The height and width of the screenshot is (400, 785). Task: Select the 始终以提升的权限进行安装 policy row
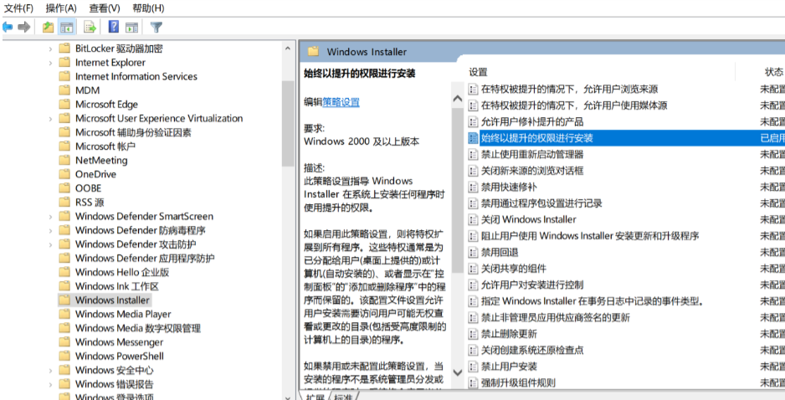pyautogui.click(x=536, y=137)
